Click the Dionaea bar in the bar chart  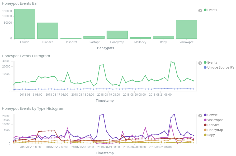click(x=48, y=31)
